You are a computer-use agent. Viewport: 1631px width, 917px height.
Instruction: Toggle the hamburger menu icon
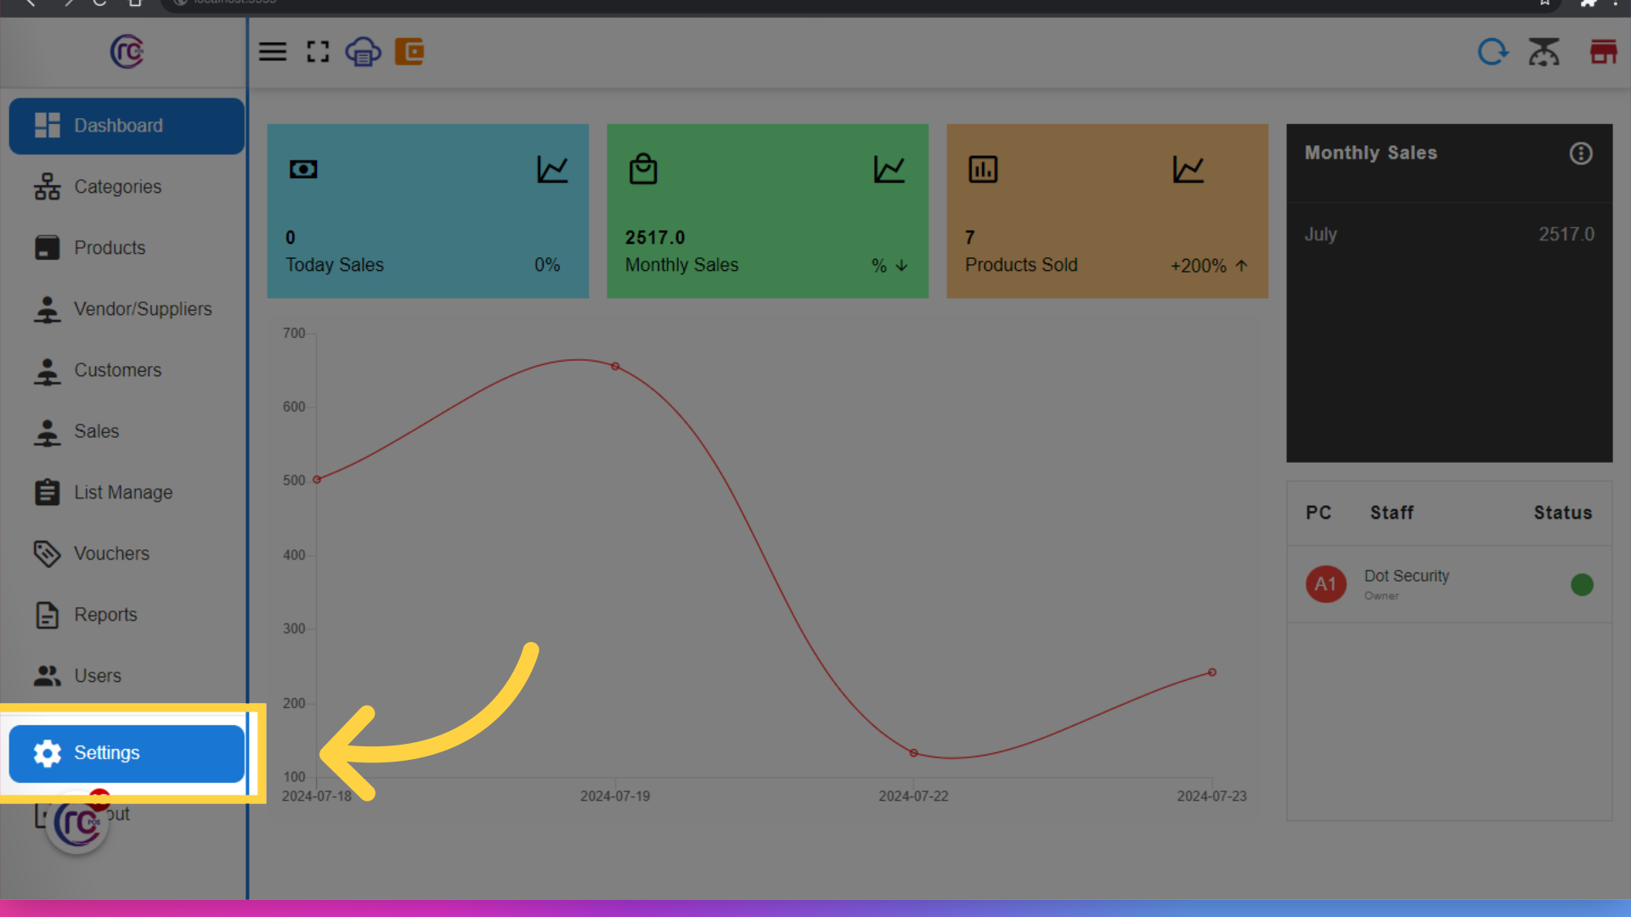click(273, 52)
